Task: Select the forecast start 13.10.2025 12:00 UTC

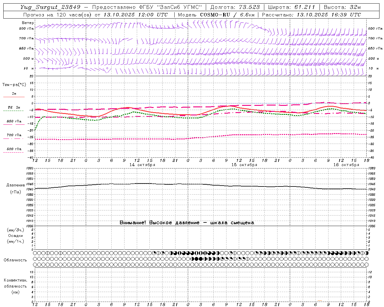Action: pos(136,15)
